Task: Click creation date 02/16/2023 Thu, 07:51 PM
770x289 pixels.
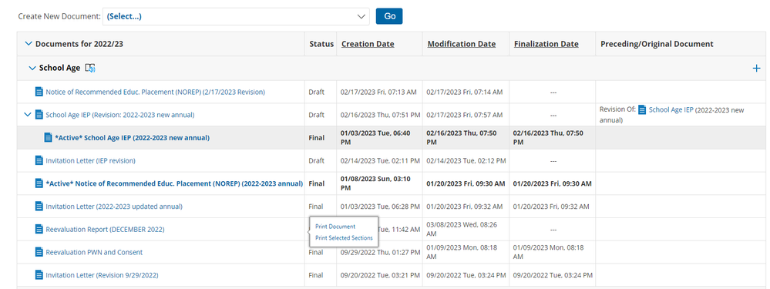Action: [380, 115]
